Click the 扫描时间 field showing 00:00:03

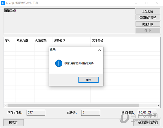[147, 112]
